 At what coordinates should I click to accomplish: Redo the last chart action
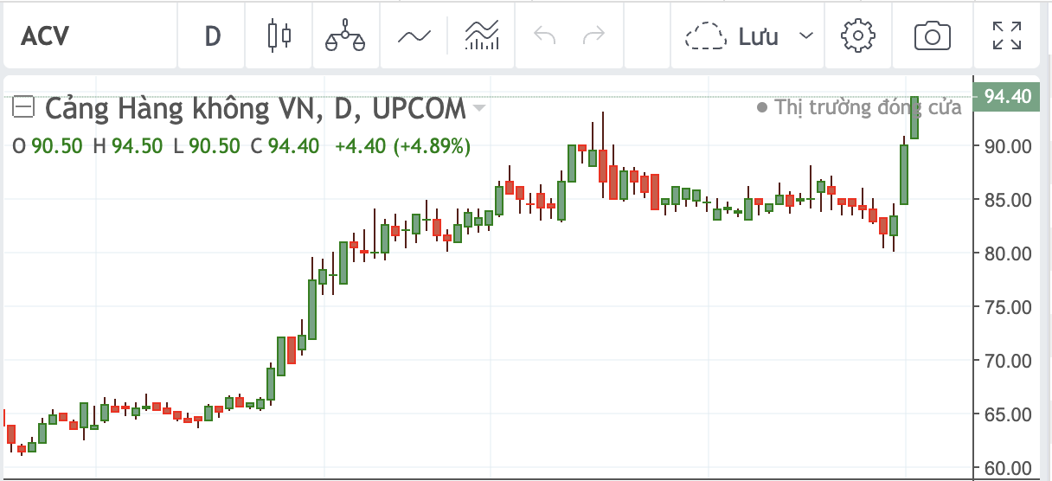pos(593,36)
